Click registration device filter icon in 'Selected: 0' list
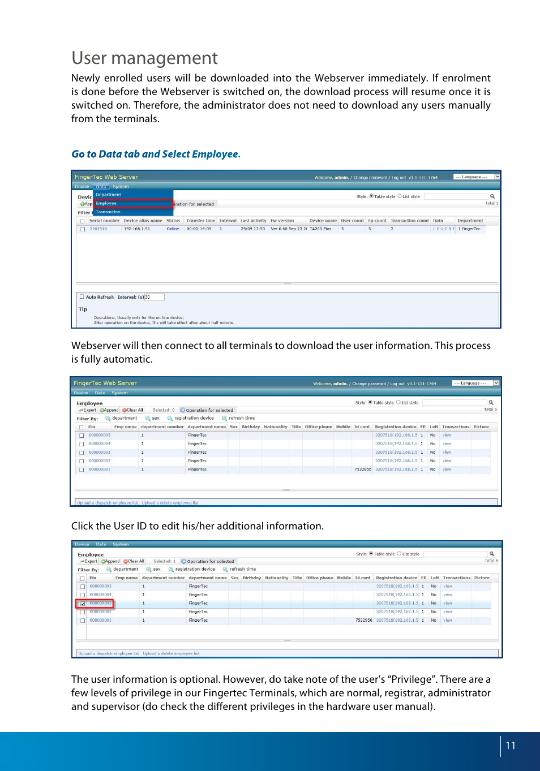The width and height of the screenshot is (540, 771). coord(170,419)
